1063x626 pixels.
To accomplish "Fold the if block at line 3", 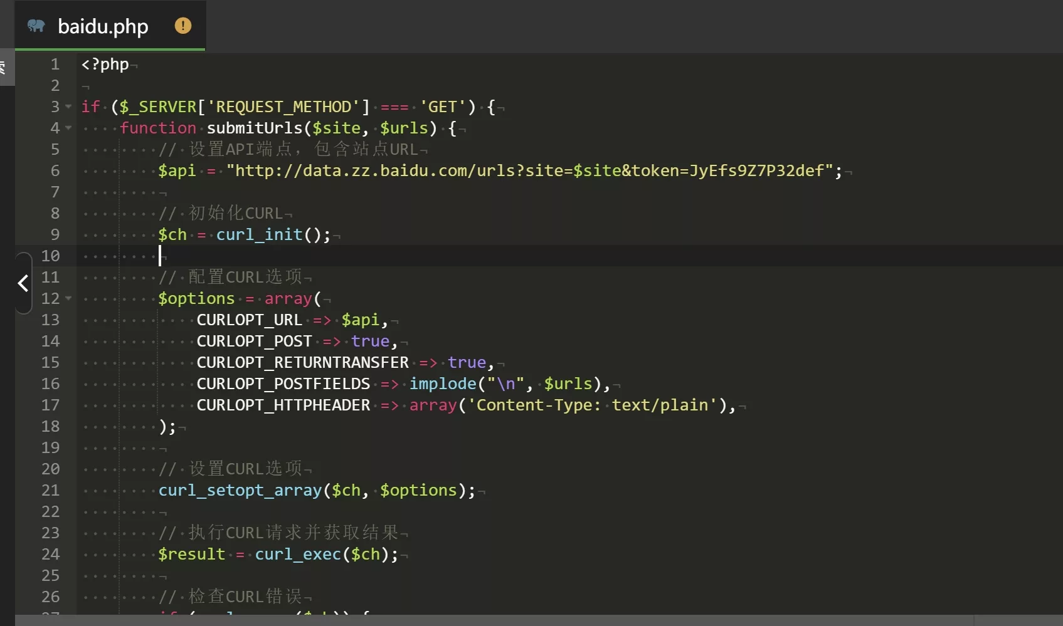I will pyautogui.click(x=68, y=107).
